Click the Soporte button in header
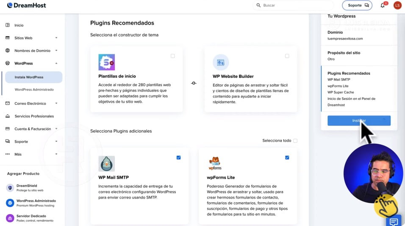This screenshot has height=226, width=405. tap(357, 5)
